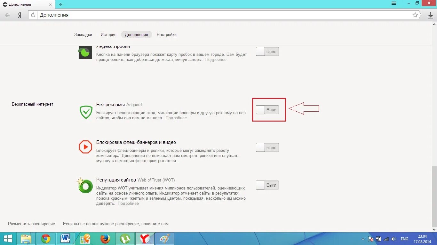This screenshot has height=245, width=437.
Task: Click the Yandex Я home button
Action: click(20, 15)
